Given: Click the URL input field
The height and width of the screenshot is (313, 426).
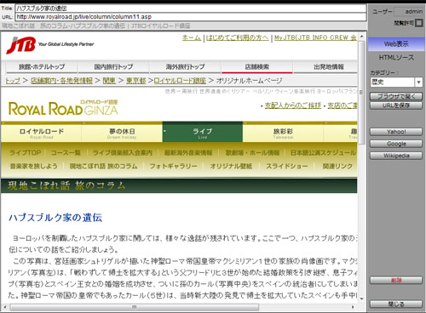Looking at the screenshot, I should pos(191,17).
